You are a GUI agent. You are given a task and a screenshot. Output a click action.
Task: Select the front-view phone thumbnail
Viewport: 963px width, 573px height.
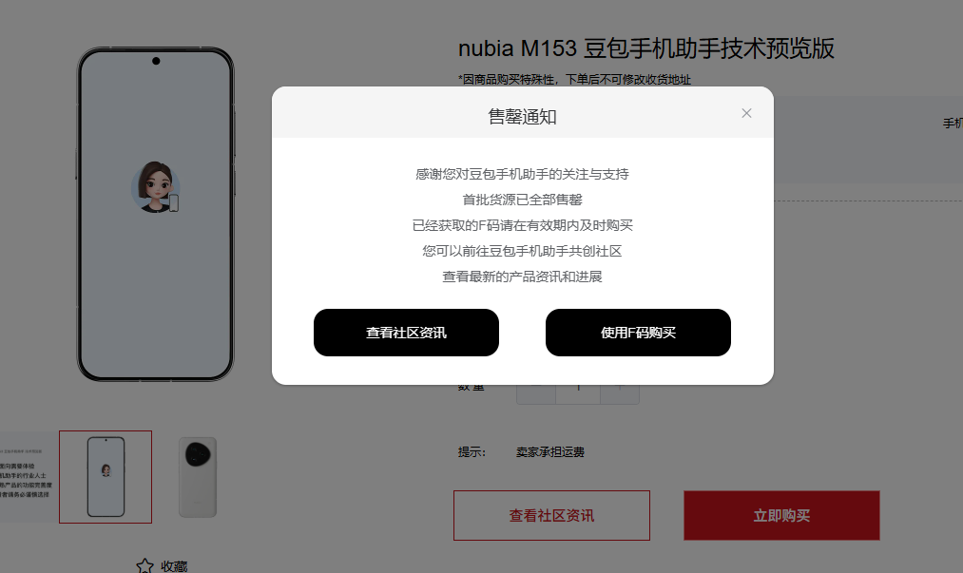coord(106,477)
